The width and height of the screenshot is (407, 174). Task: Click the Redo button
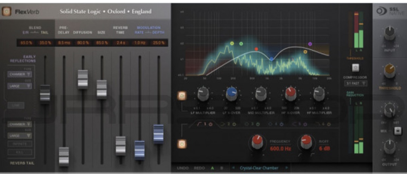click(x=199, y=168)
